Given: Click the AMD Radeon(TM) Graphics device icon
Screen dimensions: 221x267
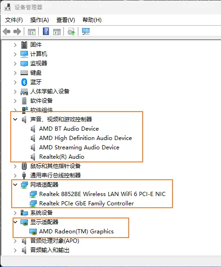Looking at the screenshot, I should tap(33, 232).
